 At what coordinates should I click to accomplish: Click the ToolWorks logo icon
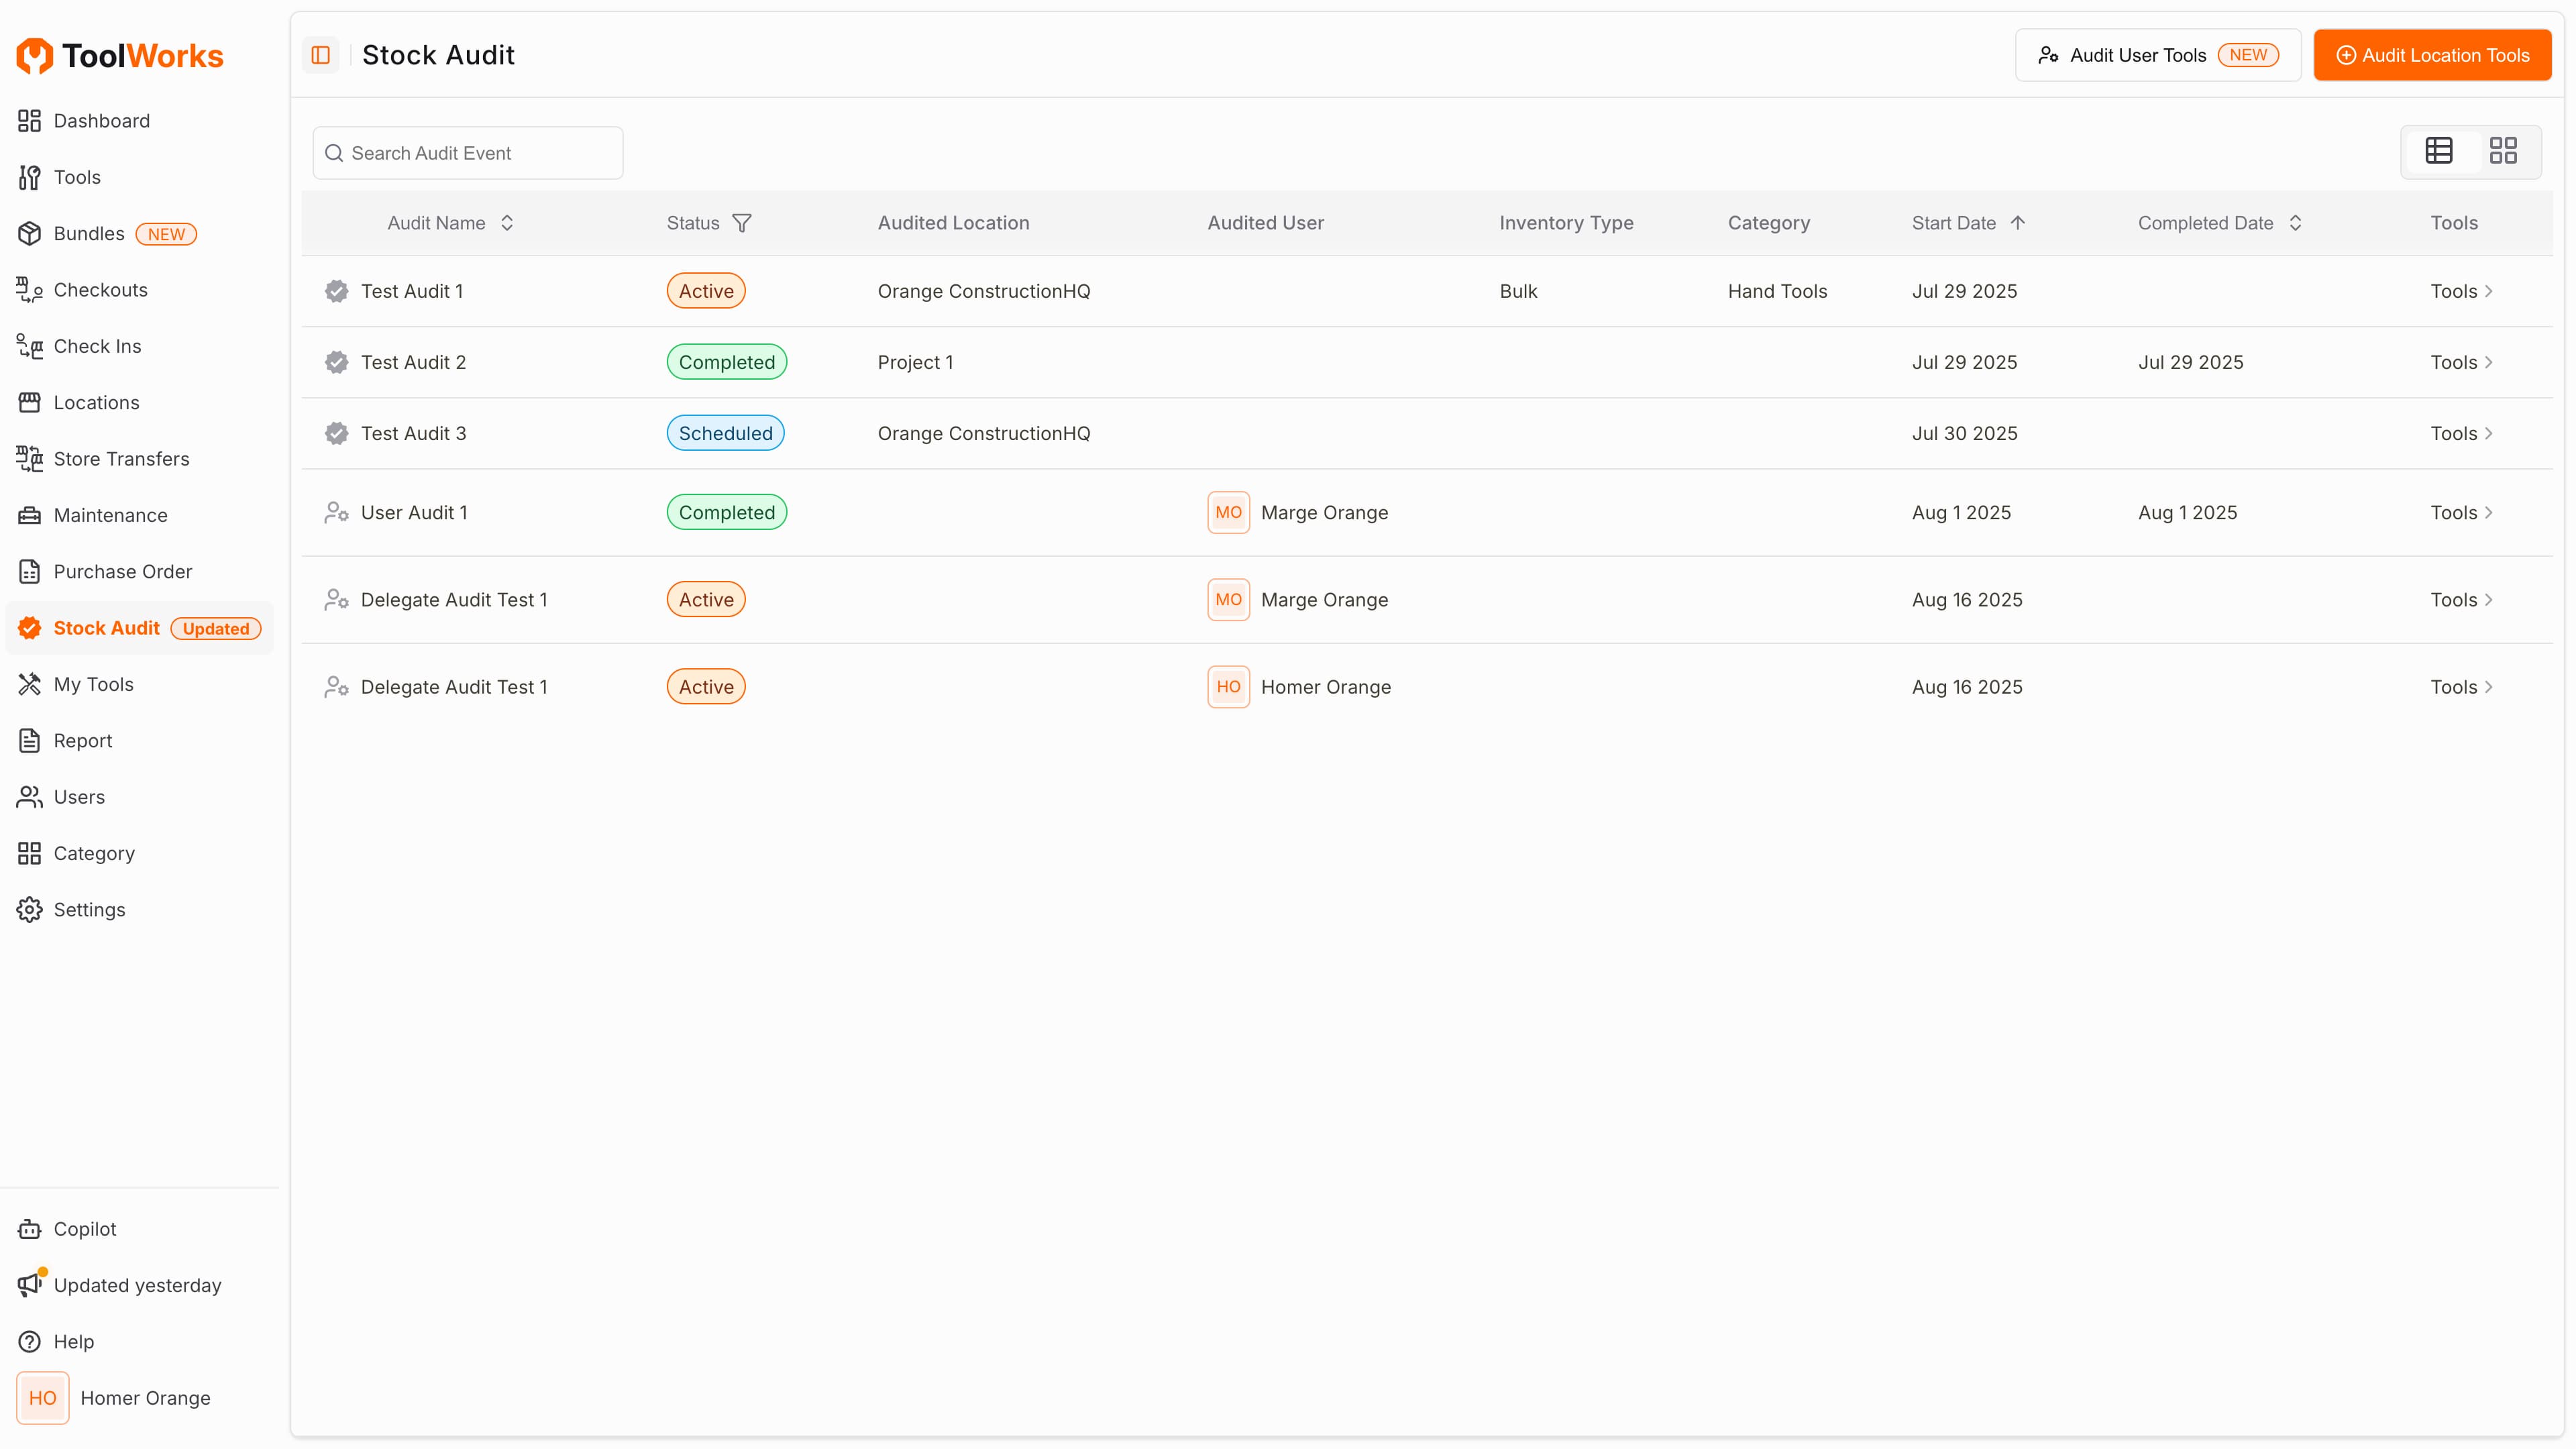(x=35, y=56)
